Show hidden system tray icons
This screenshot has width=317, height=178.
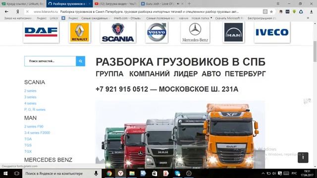[x=263, y=174]
